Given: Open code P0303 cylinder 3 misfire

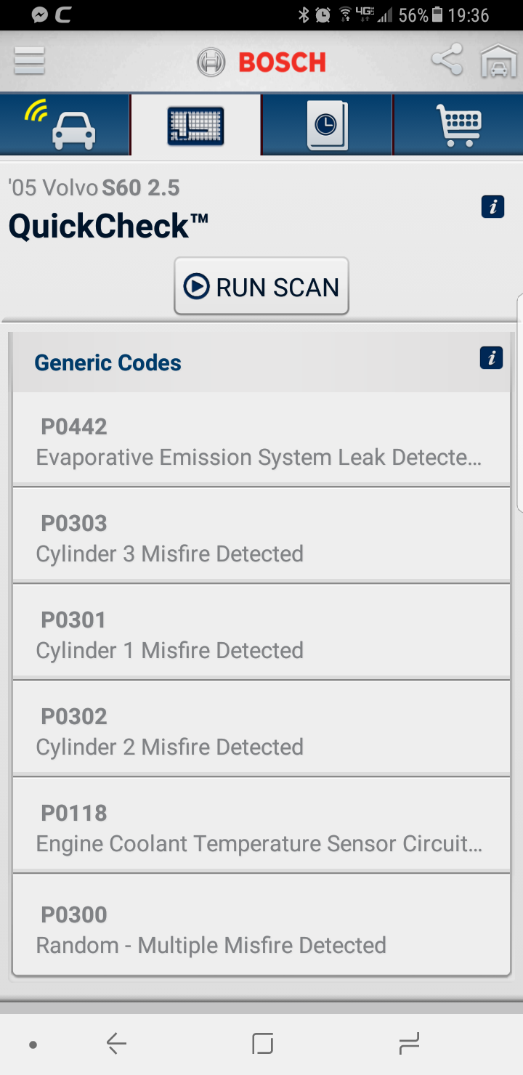Looking at the screenshot, I should tap(261, 537).
